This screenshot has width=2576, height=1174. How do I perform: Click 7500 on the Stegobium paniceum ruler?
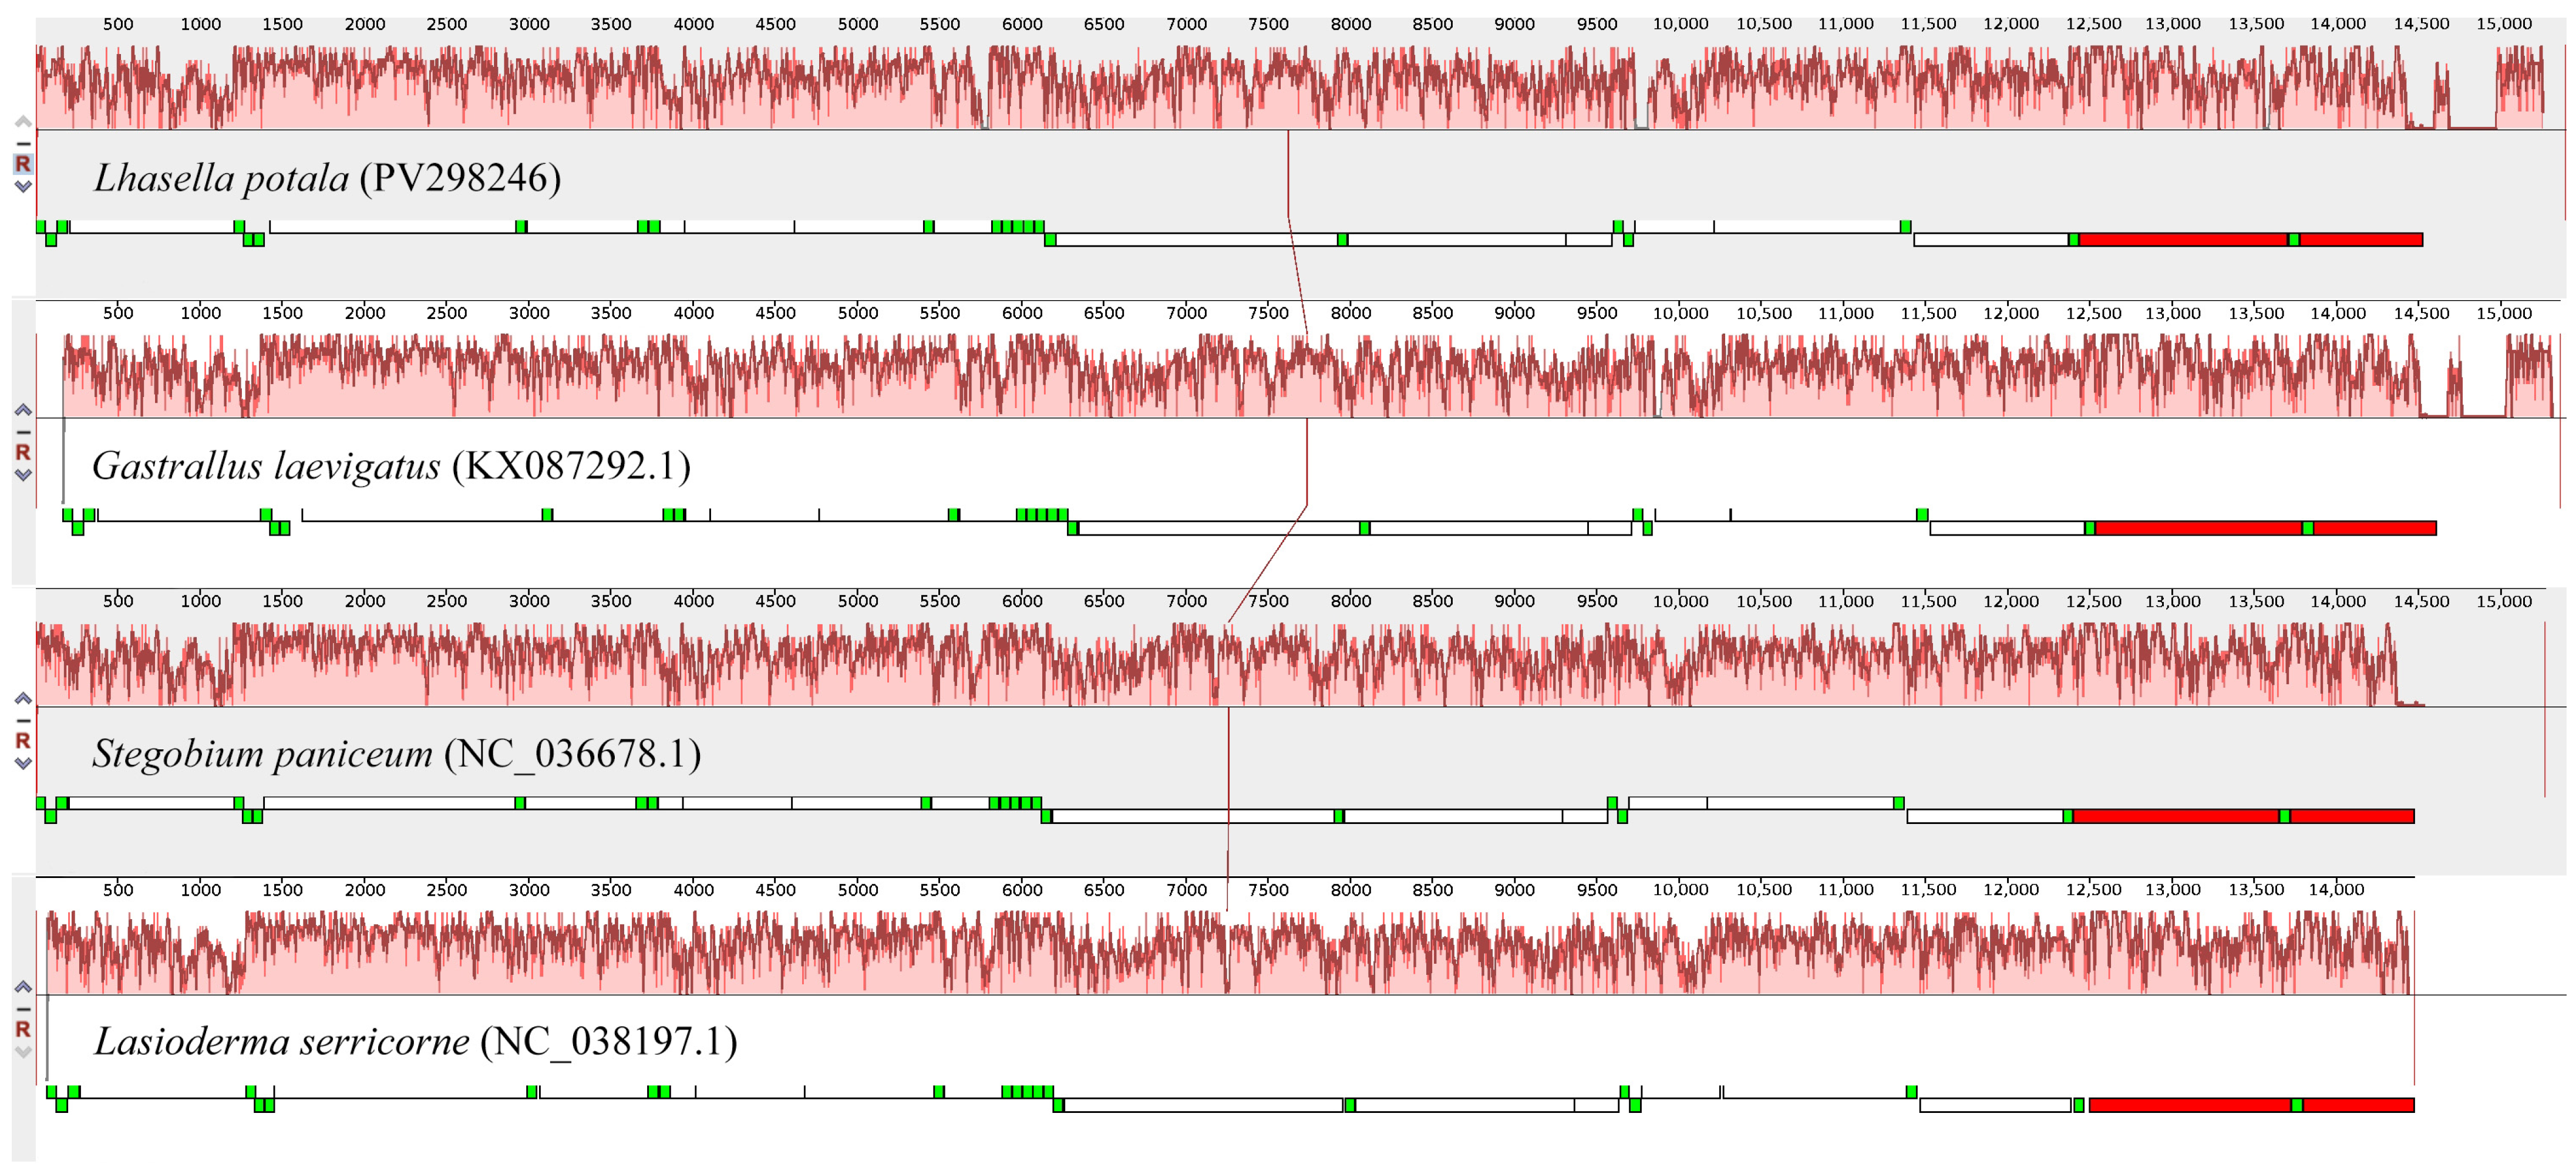pos(1268,601)
